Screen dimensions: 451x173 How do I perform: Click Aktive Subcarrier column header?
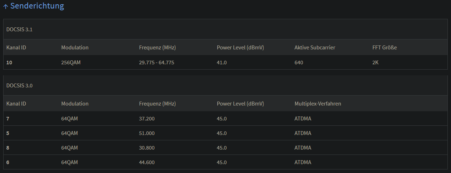315,48
